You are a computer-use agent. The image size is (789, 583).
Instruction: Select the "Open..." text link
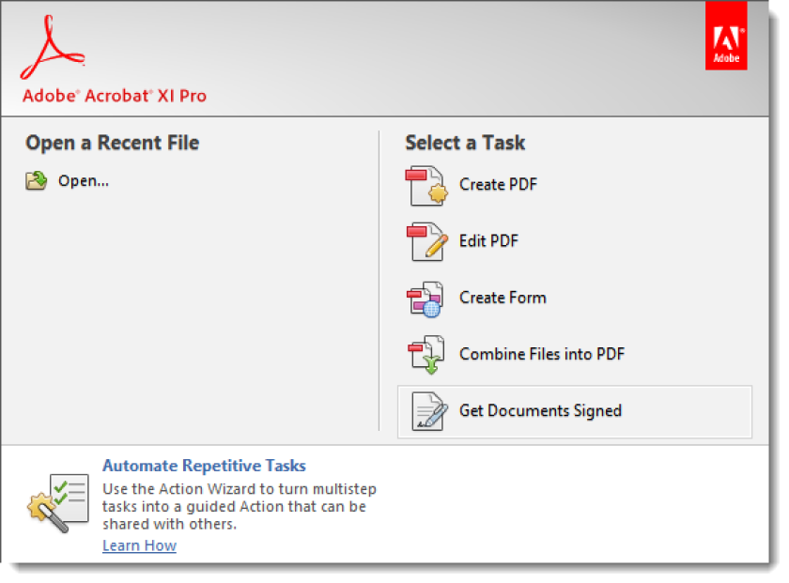click(84, 181)
